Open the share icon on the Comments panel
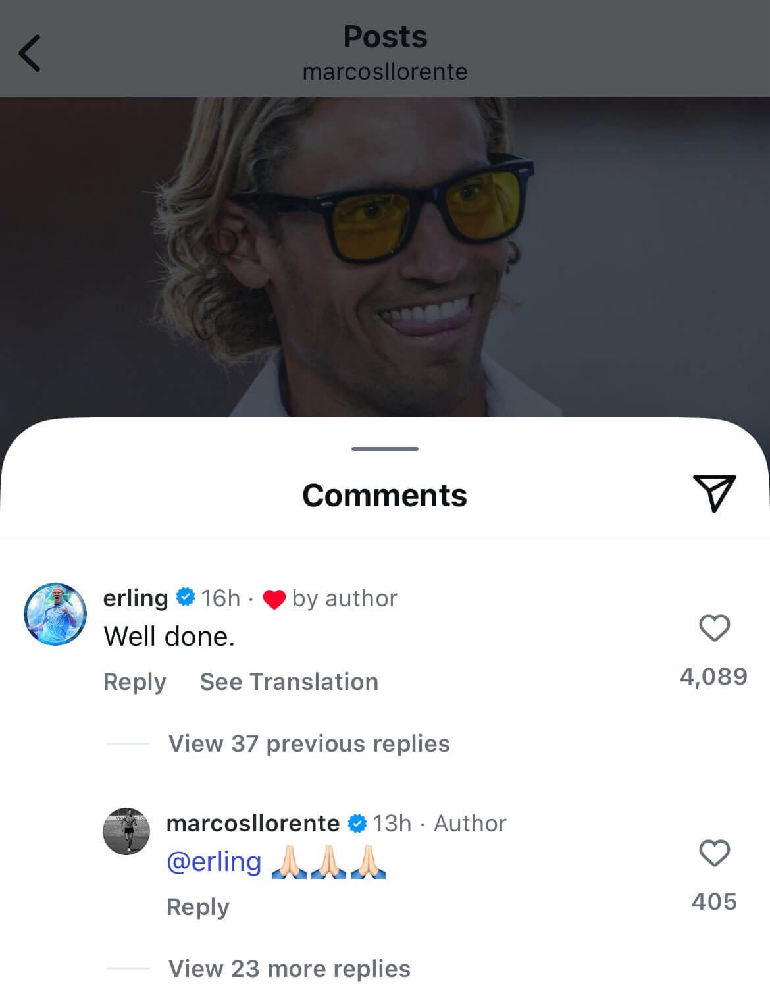Image resolution: width=770 pixels, height=998 pixels. [715, 495]
